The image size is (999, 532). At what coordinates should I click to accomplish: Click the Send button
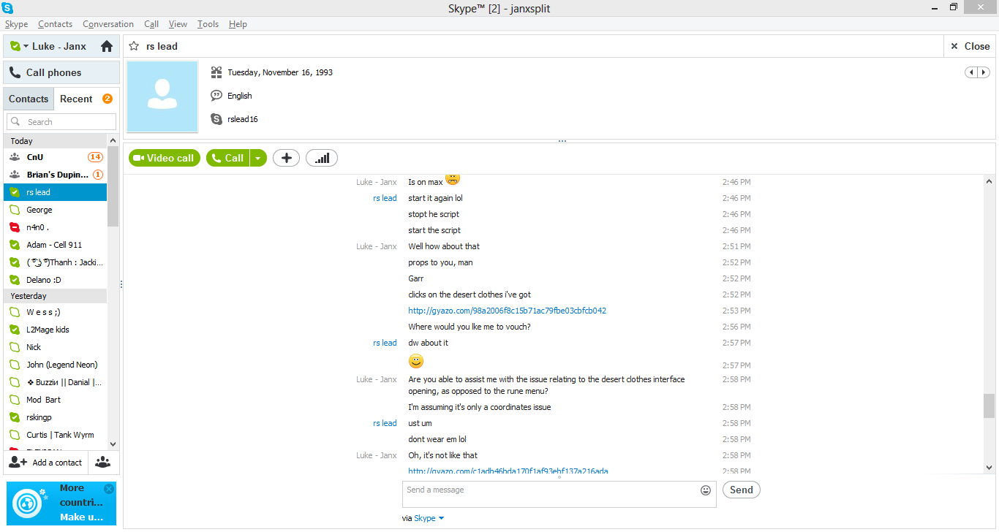(x=742, y=490)
